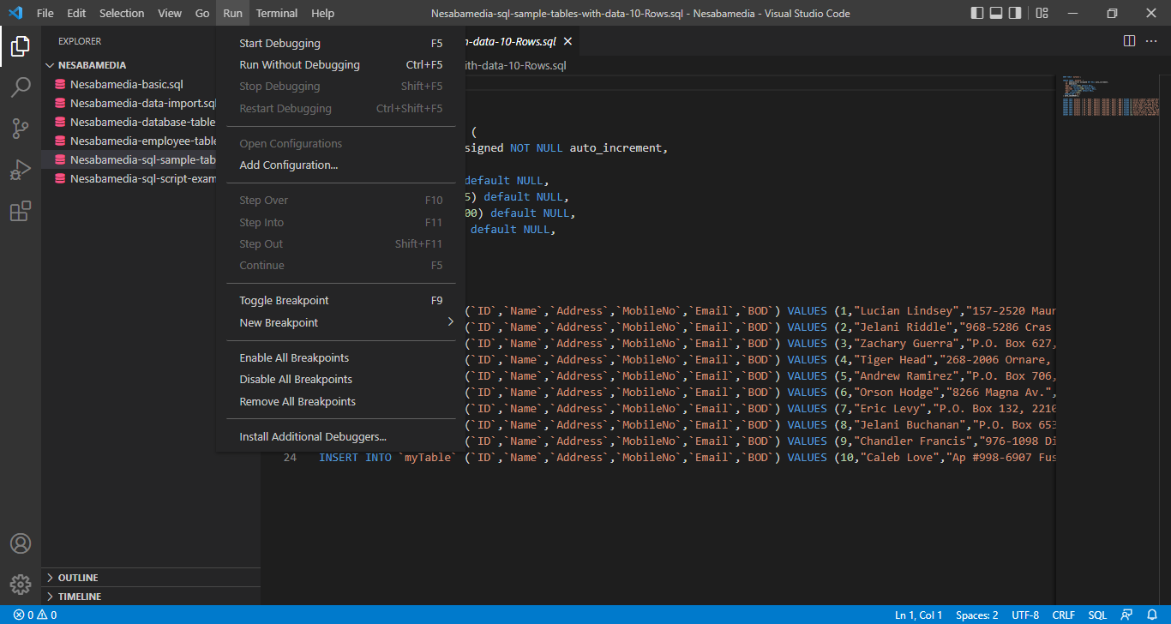Screen dimensions: 1171x624
Task: Open Nesabamedia-basic.sql in the explorer
Action: pyautogui.click(x=126, y=85)
